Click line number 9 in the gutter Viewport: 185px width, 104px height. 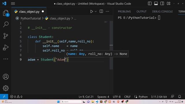click(21, 60)
